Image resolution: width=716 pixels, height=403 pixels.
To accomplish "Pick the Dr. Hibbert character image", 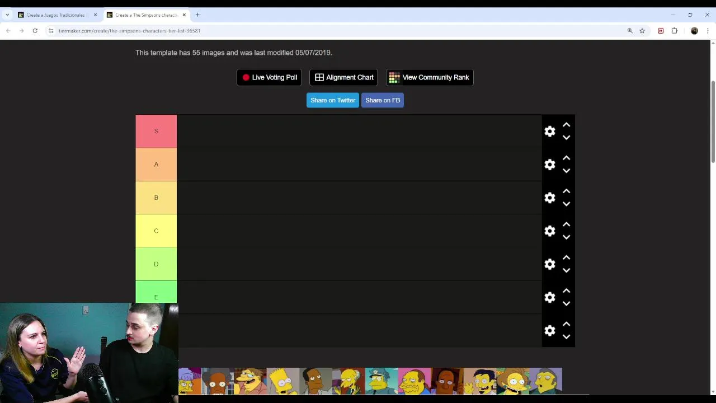I will pos(447,381).
